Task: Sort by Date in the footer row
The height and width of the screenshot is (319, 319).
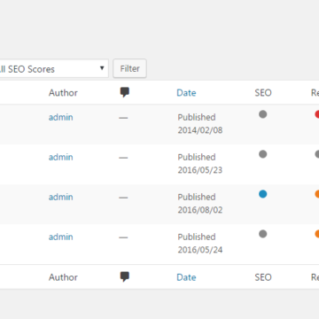Action: coord(186,277)
